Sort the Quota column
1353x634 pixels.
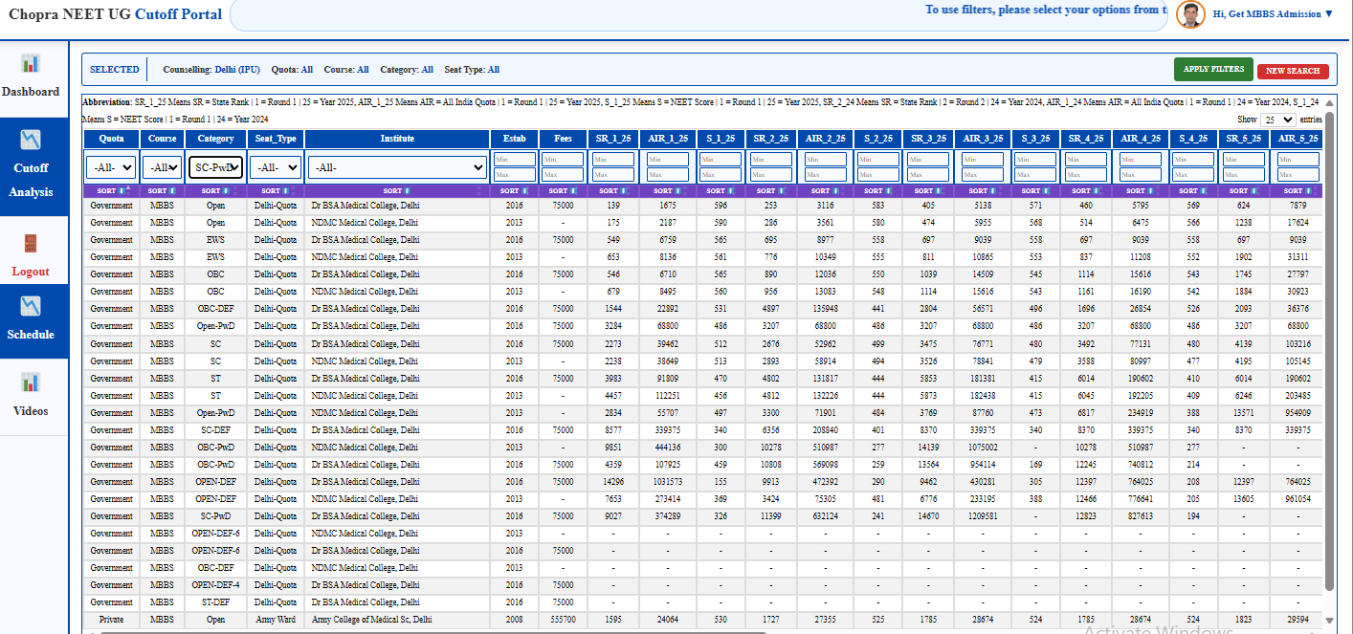pyautogui.click(x=111, y=191)
